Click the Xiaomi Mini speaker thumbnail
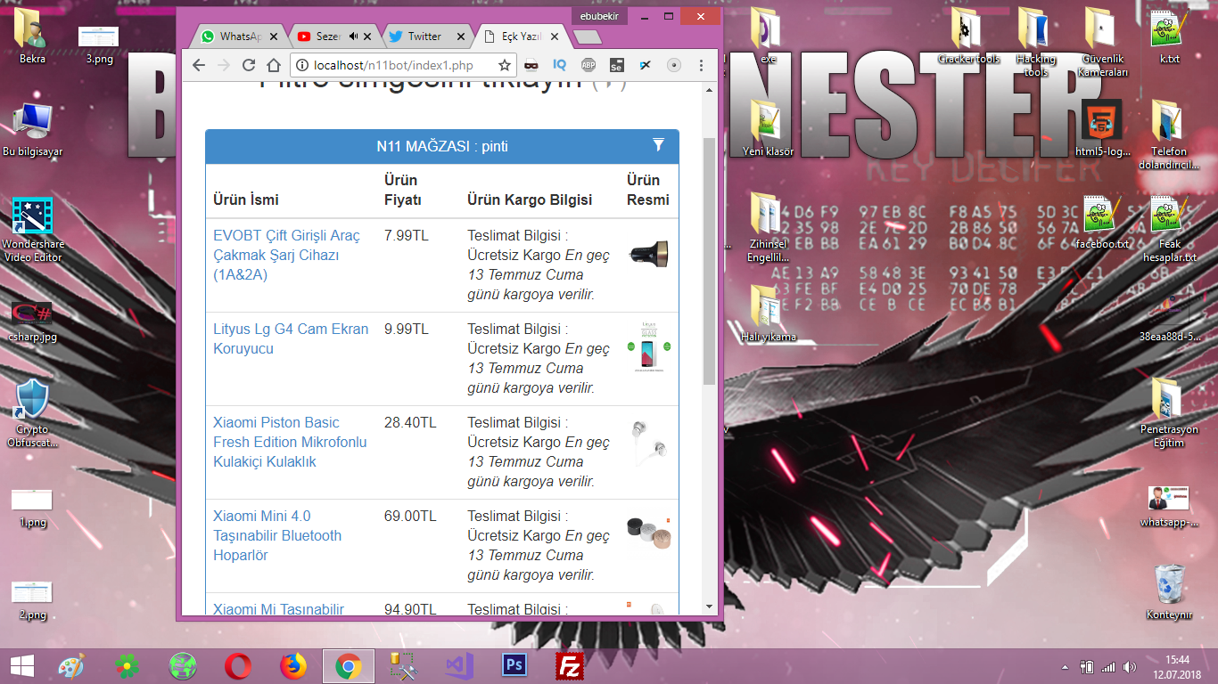 click(x=649, y=535)
